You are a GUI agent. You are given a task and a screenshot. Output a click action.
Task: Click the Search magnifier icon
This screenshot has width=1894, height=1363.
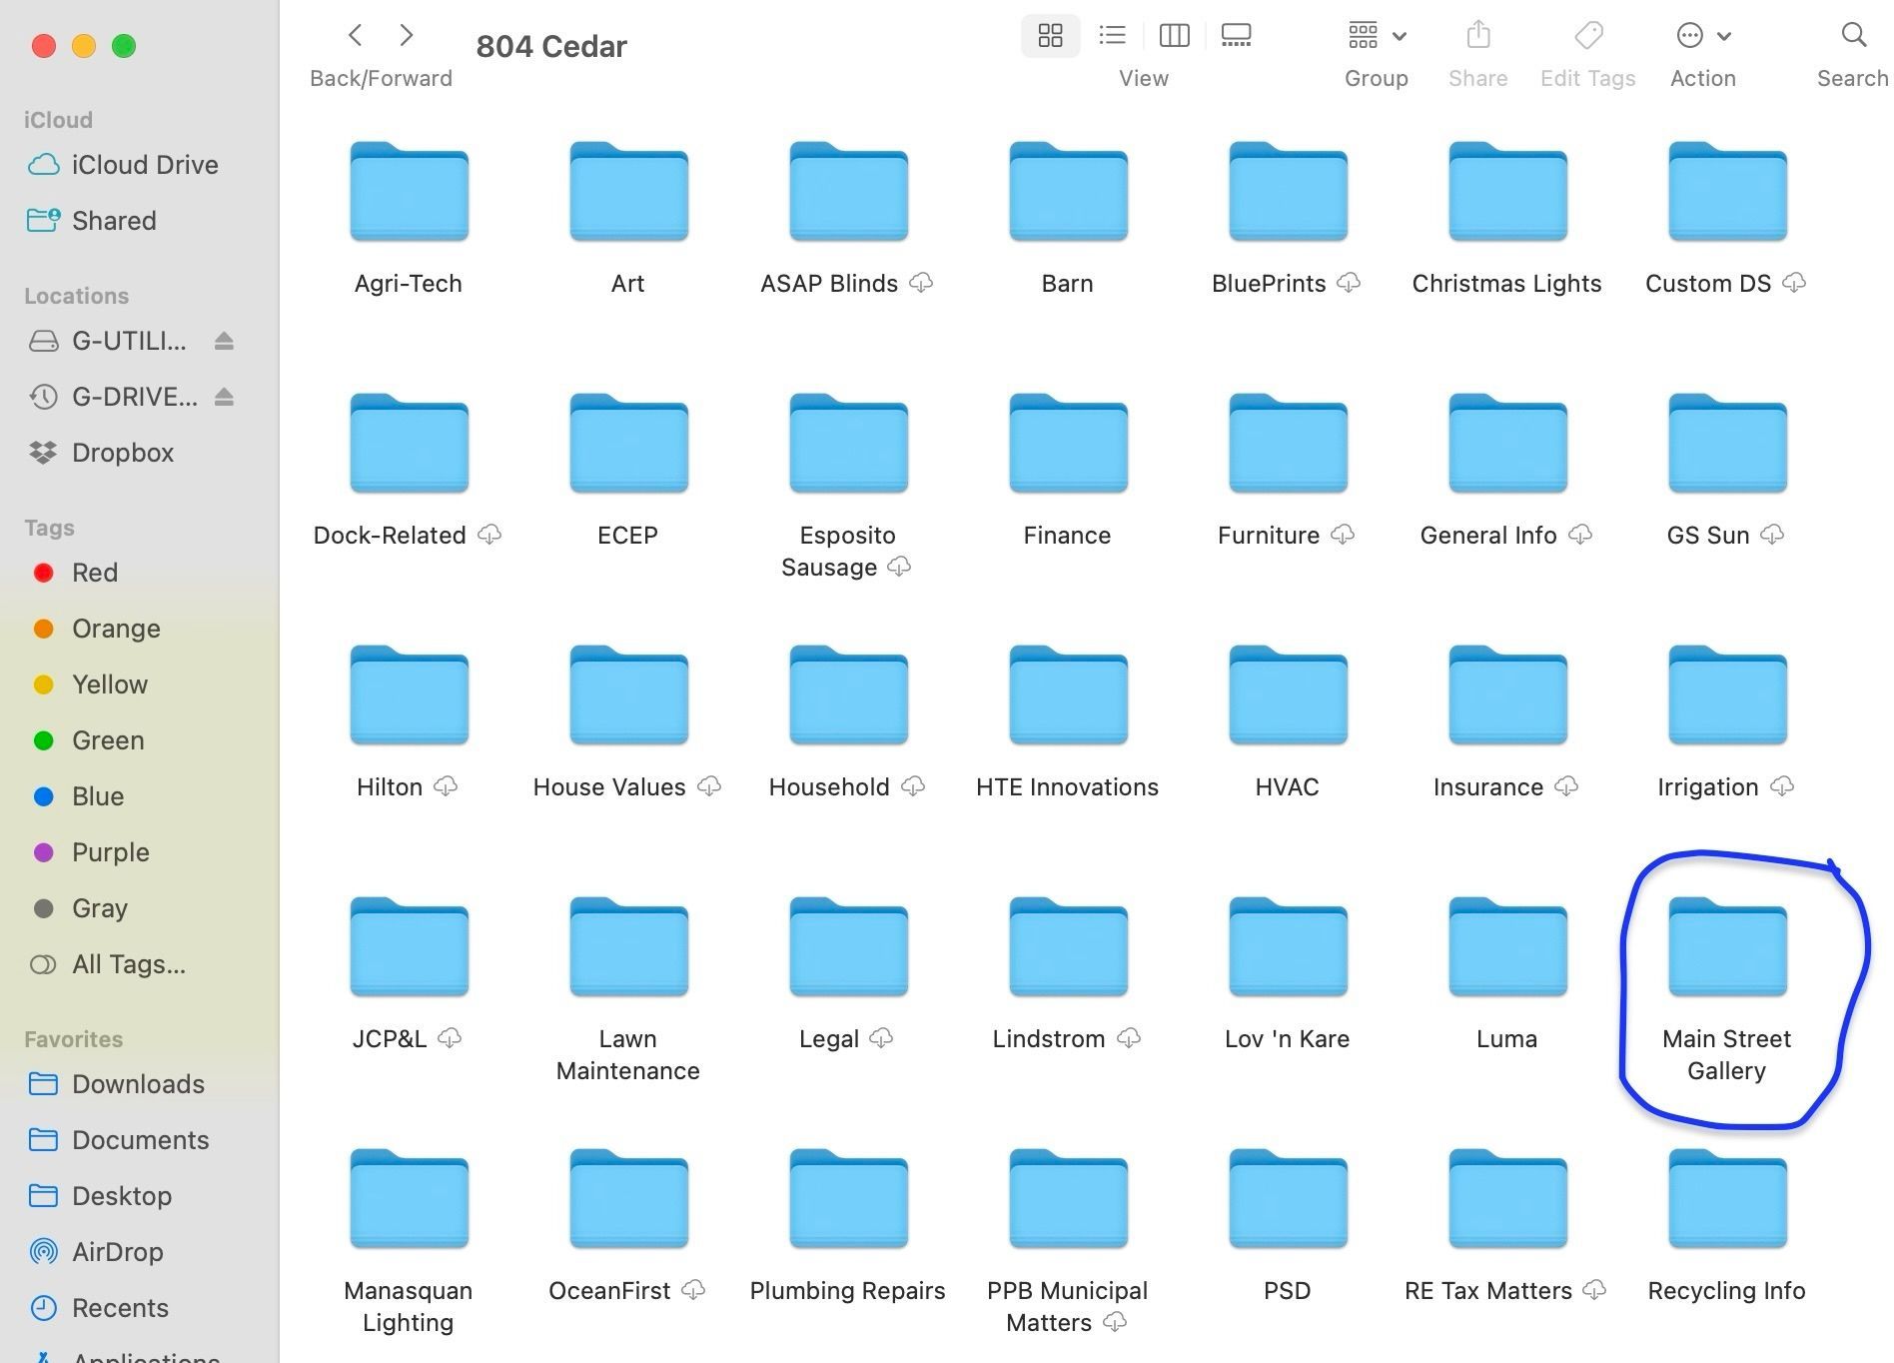[1853, 35]
